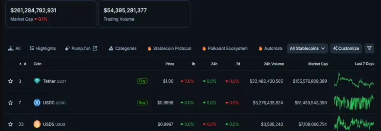Toggle the favorite star for USDS
The height and width of the screenshot is (131, 381).
(10, 124)
